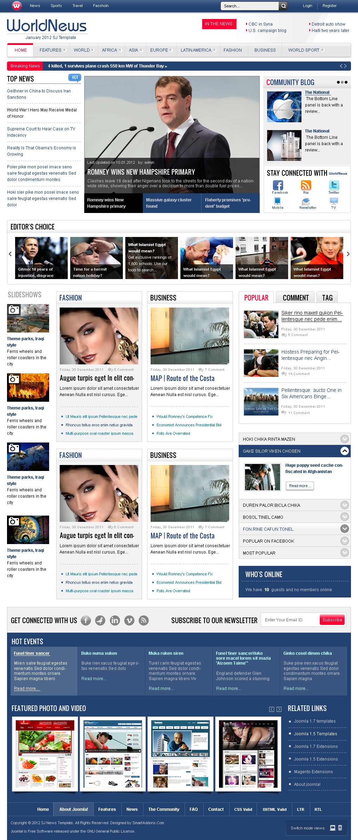Click camera icon on the mountain slideshow image
Image resolution: width=358 pixels, height=840 pixels.
[14, 448]
